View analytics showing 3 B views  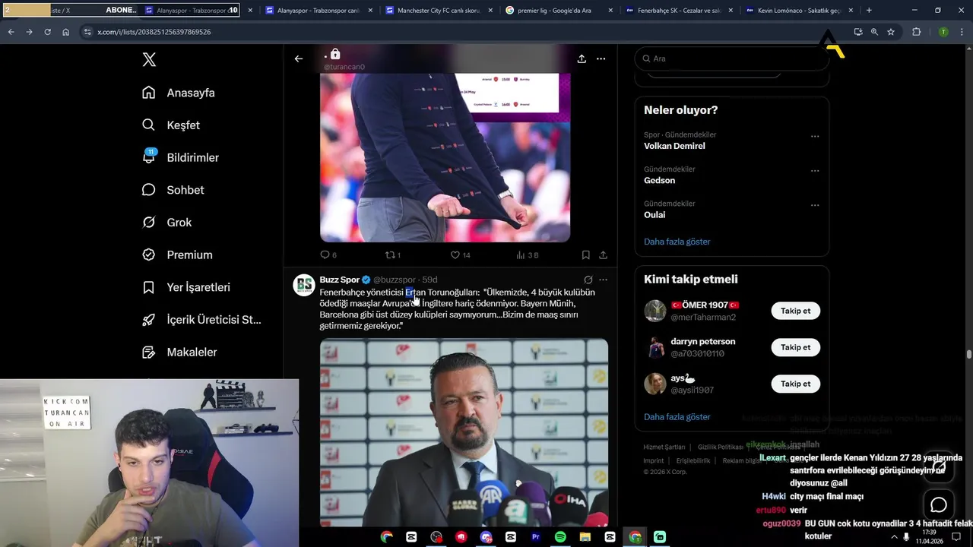pos(528,255)
